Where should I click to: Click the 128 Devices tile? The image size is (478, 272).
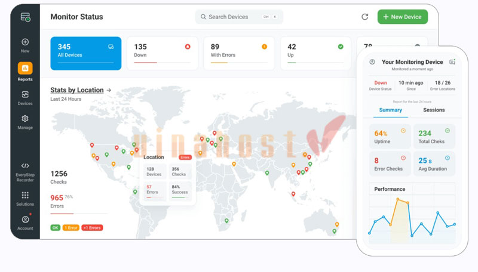(155, 172)
